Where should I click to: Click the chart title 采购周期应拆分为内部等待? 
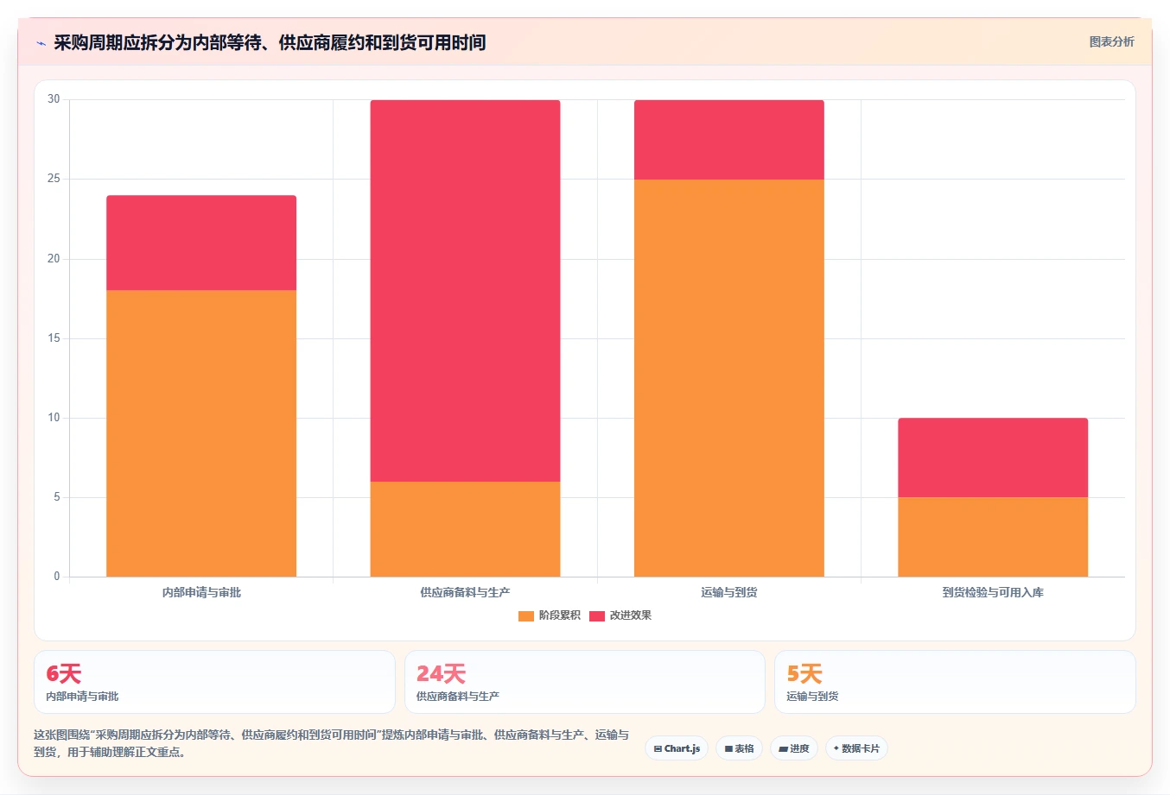click(x=270, y=42)
